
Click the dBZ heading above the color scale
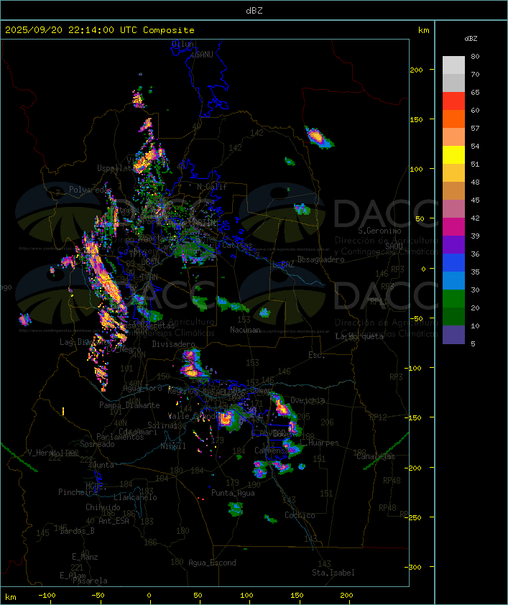(x=471, y=39)
